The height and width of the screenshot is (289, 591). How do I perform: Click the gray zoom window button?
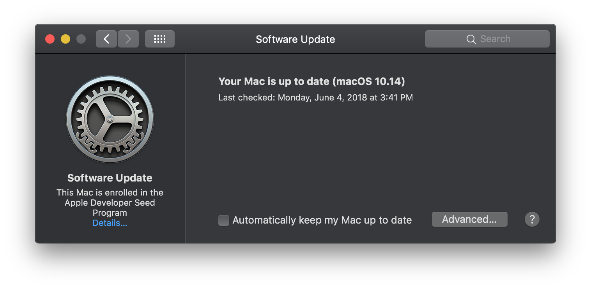click(81, 39)
